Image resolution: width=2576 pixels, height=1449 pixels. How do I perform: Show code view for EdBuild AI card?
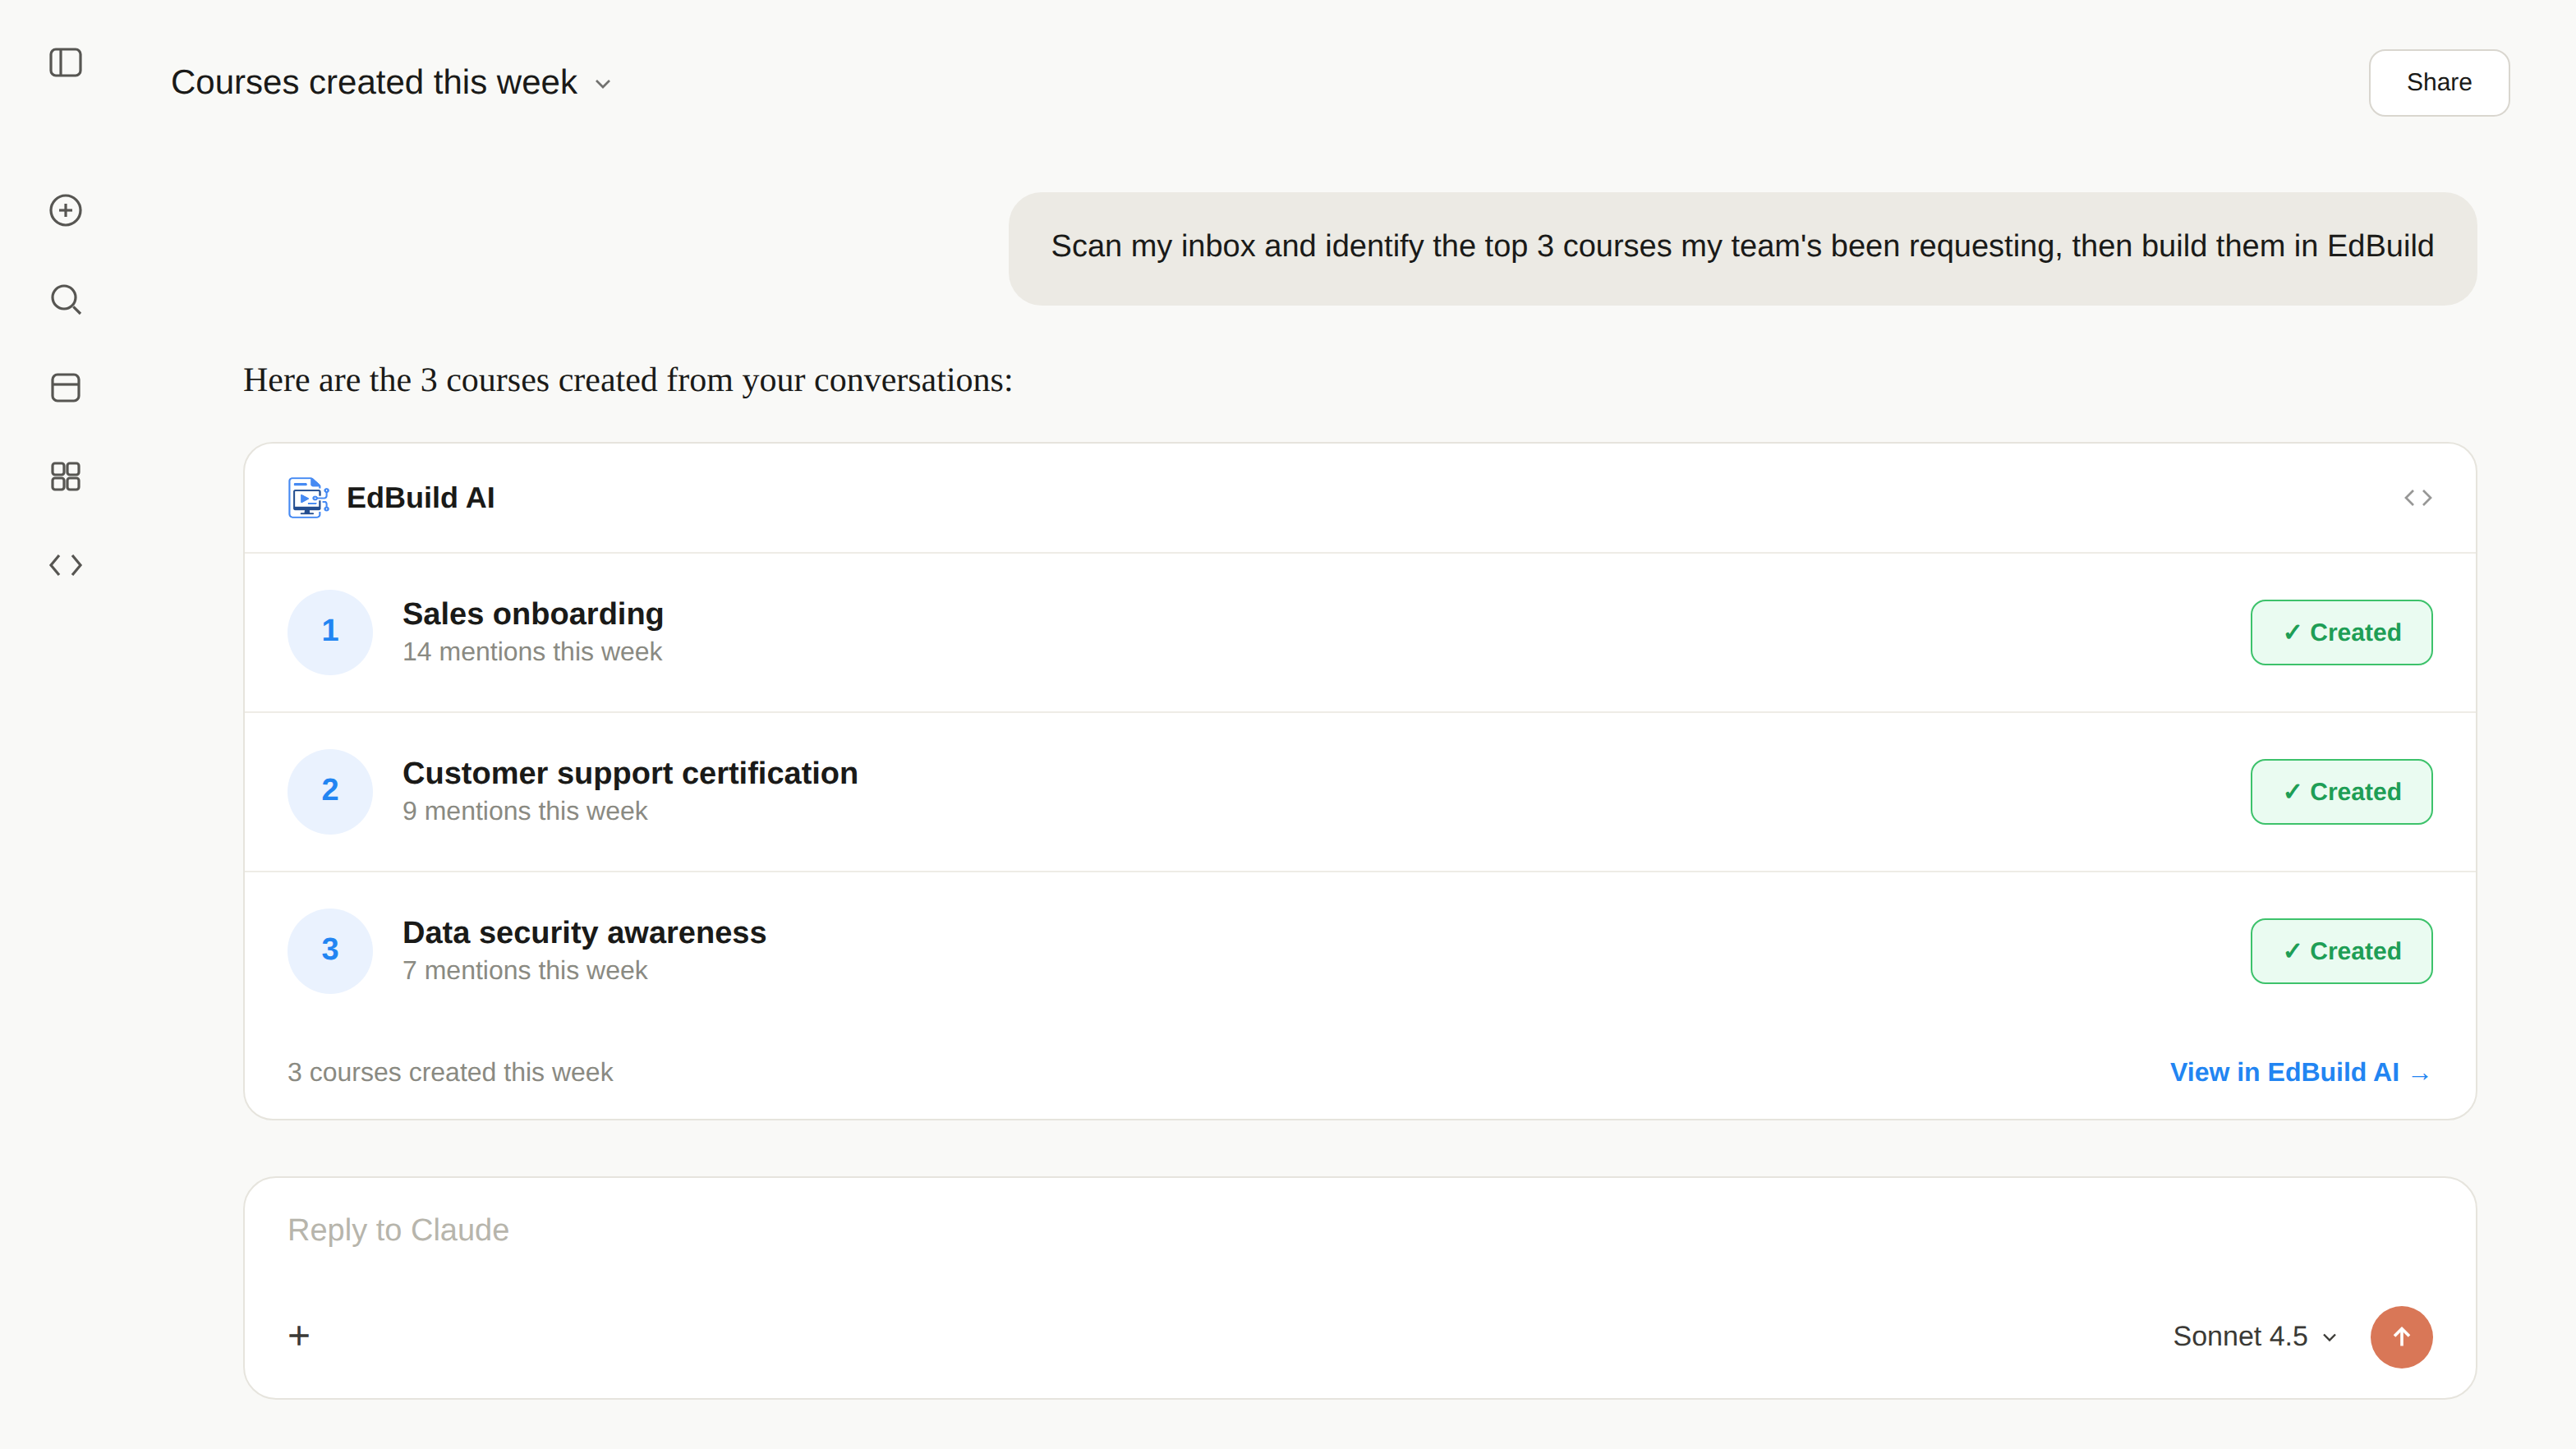2417,498
